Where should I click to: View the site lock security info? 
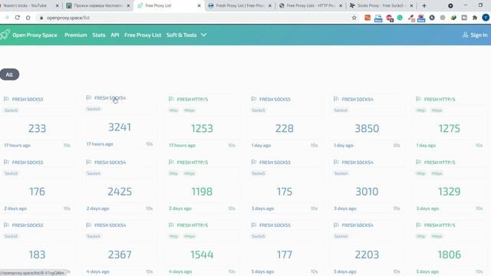[x=41, y=18]
